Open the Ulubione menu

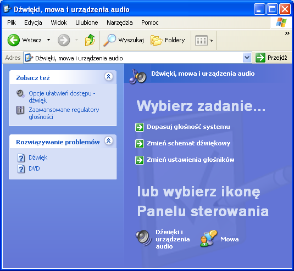pos(87,22)
